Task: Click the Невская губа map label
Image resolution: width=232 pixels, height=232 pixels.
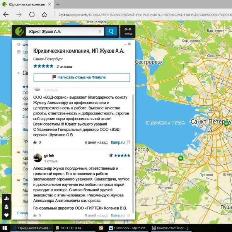Action: 165,123
